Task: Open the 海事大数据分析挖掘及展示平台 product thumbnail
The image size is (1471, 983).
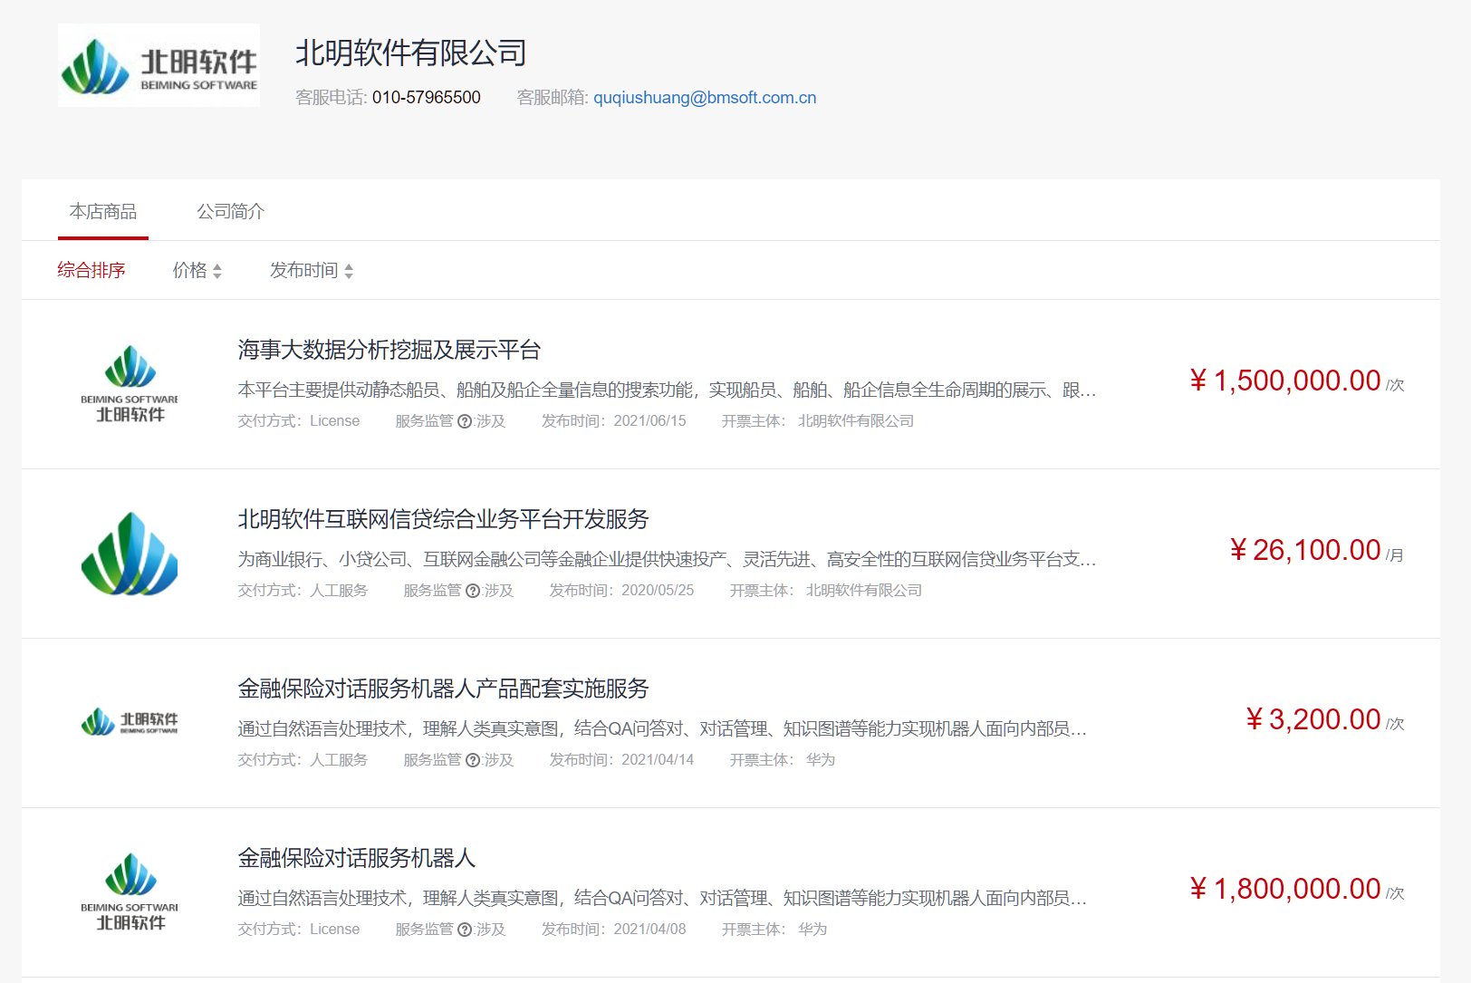Action: (x=130, y=384)
